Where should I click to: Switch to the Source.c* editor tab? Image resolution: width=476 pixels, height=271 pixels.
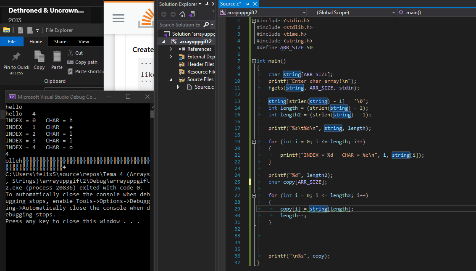point(231,4)
